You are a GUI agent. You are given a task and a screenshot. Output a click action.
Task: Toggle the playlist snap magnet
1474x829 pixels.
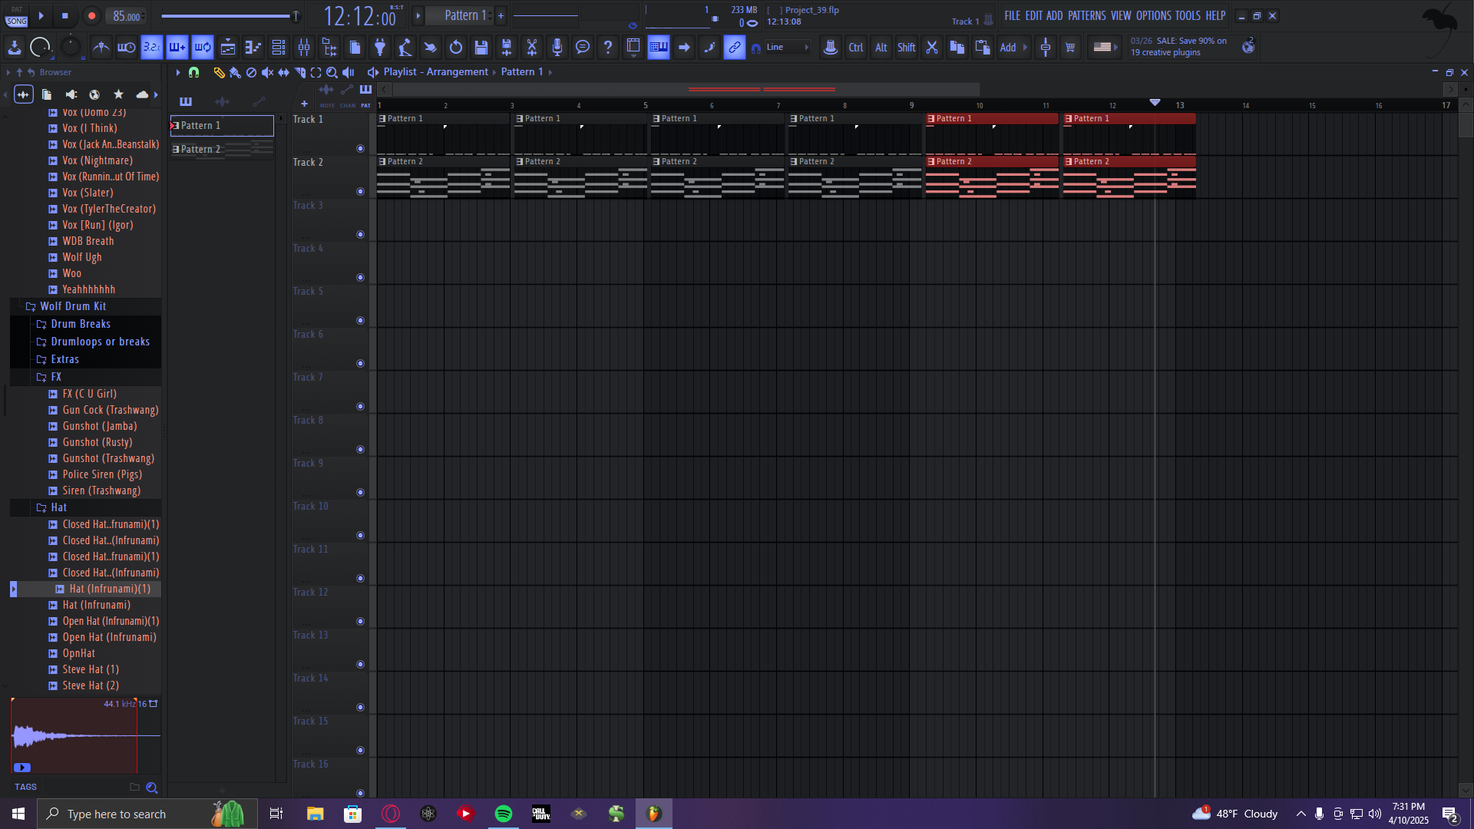[194, 72]
